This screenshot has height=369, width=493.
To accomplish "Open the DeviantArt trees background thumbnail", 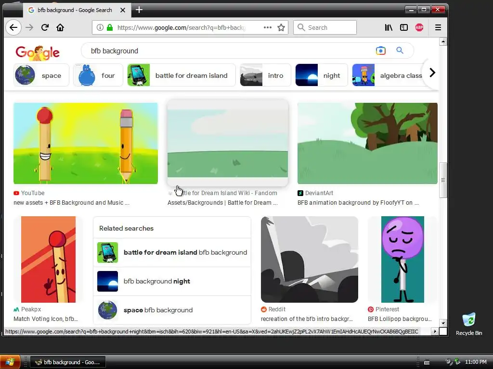I will click(367, 143).
